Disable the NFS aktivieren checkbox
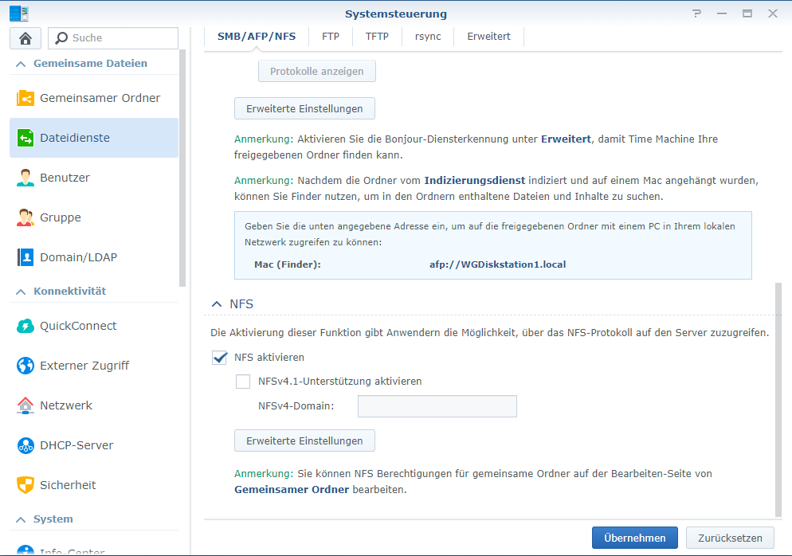This screenshot has height=556, width=792. coord(220,358)
